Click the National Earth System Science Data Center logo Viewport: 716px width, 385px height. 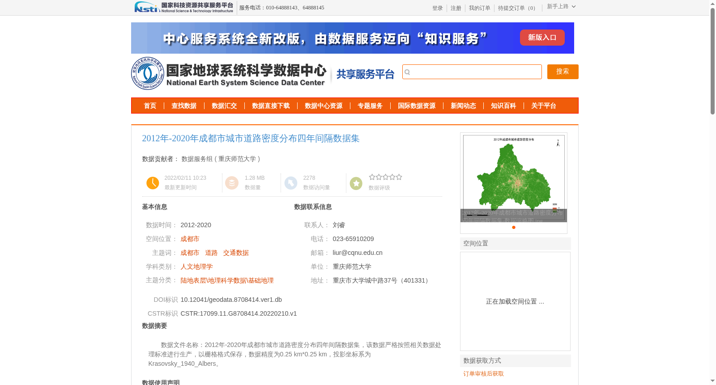tap(229, 73)
